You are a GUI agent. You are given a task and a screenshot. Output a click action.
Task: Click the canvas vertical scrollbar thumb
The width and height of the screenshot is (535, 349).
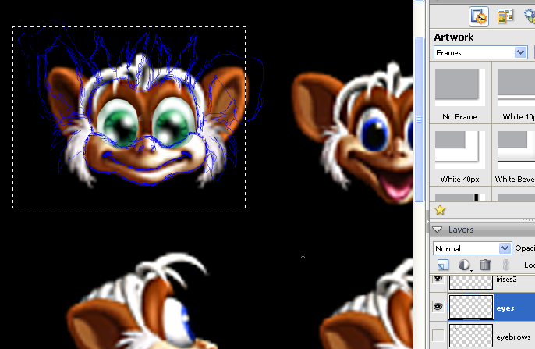(420, 119)
